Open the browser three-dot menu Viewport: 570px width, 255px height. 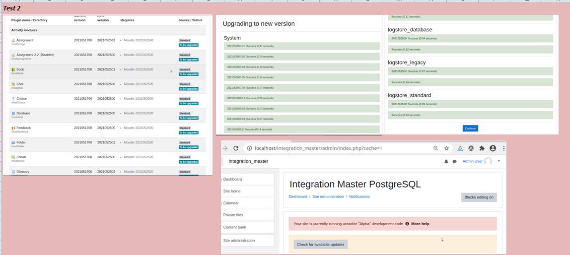[x=503, y=148]
